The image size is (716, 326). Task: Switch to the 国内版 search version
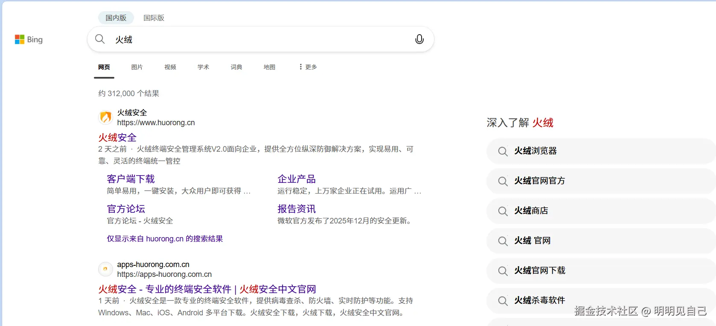click(x=116, y=18)
